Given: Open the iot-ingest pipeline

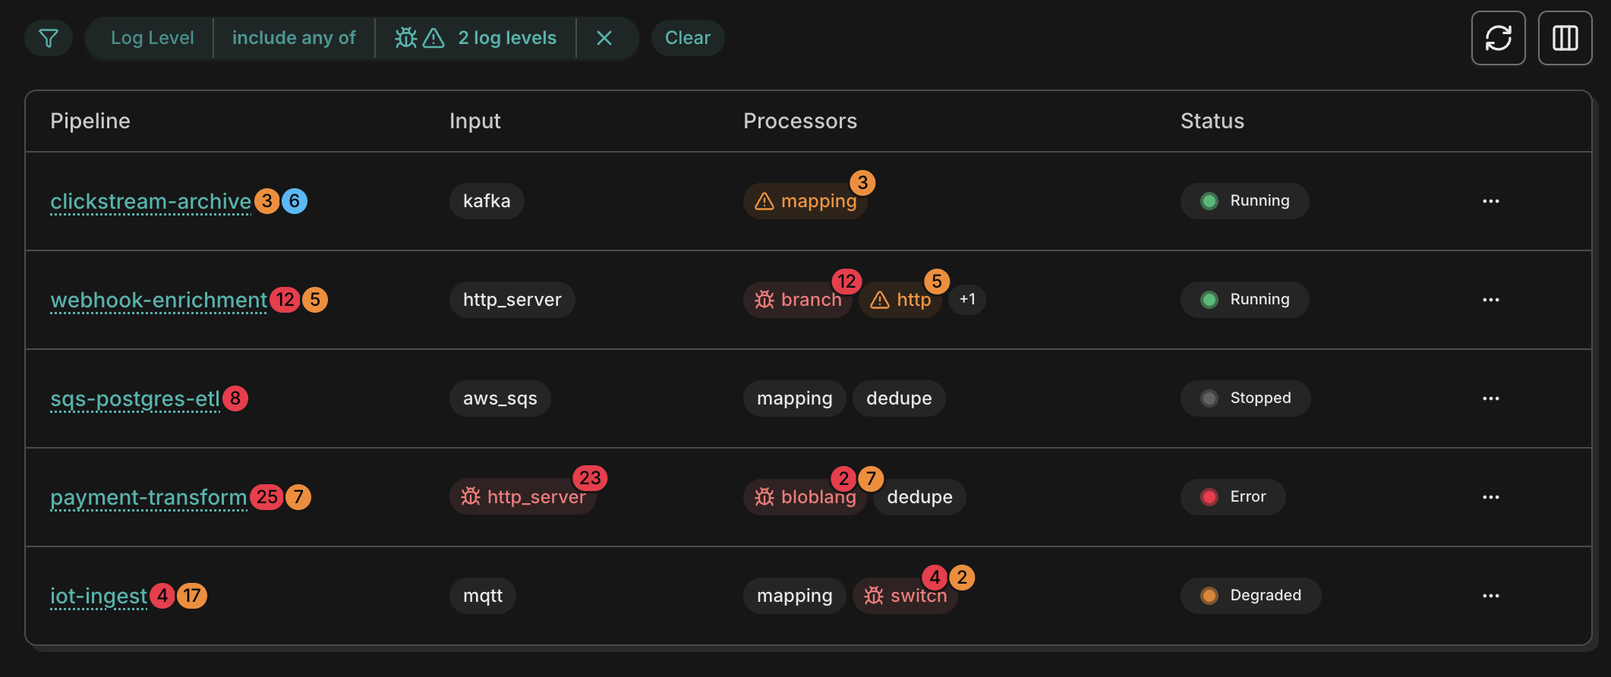Looking at the screenshot, I should point(99,596).
